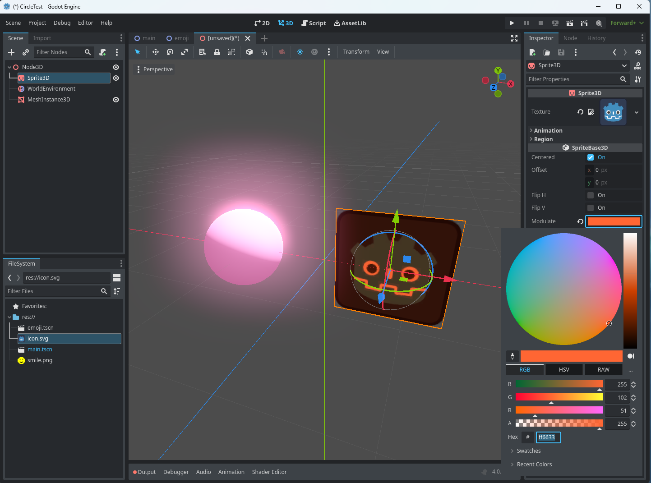Switch the color picker to HSV mode
Viewport: 651px width, 483px height.
point(564,369)
